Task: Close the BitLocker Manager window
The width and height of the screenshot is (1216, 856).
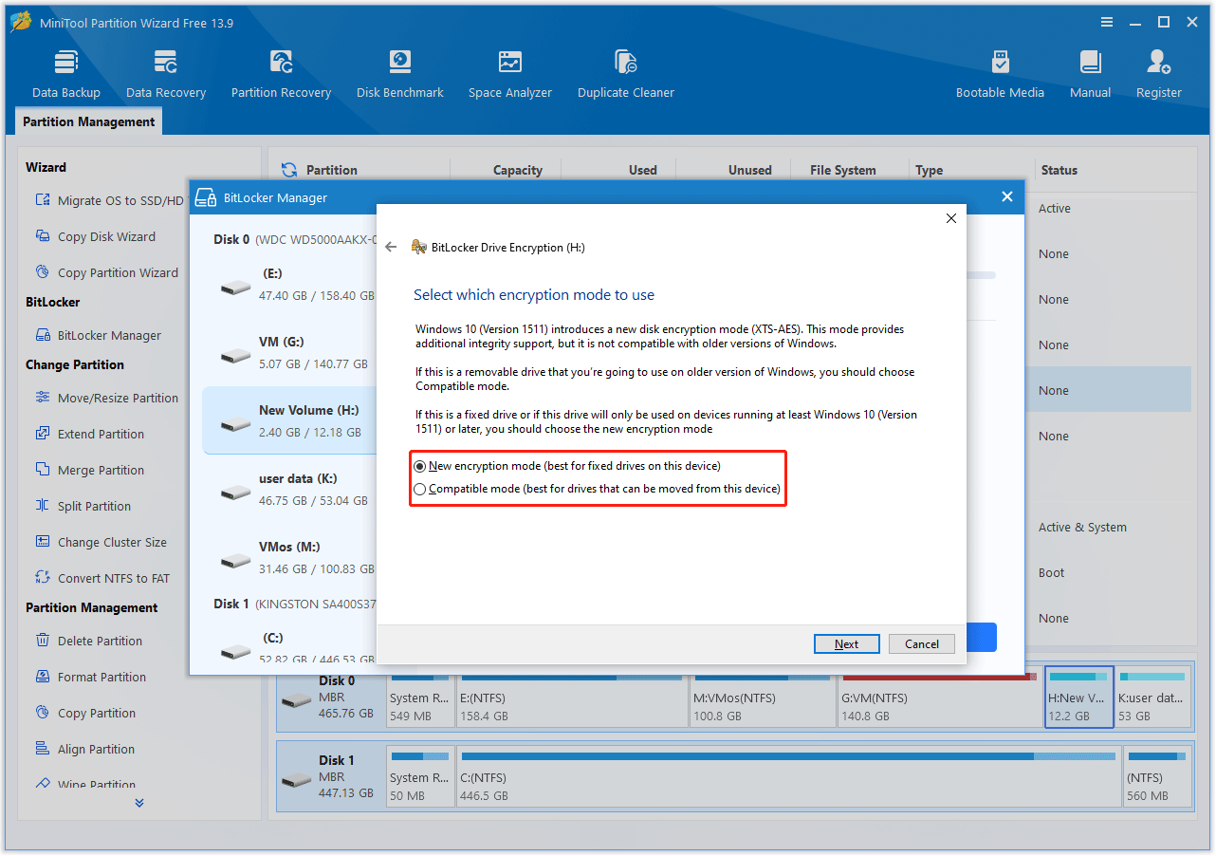Action: click(x=1007, y=196)
